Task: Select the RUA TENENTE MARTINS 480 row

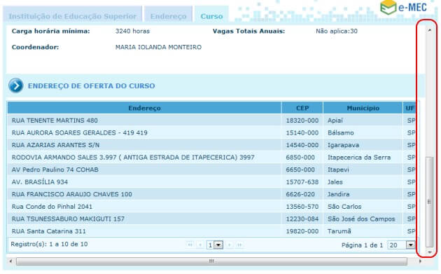Action: point(211,121)
